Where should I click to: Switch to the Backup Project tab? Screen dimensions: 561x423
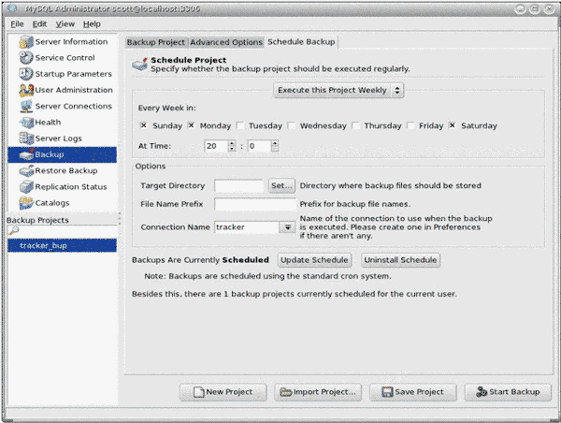pyautogui.click(x=156, y=42)
